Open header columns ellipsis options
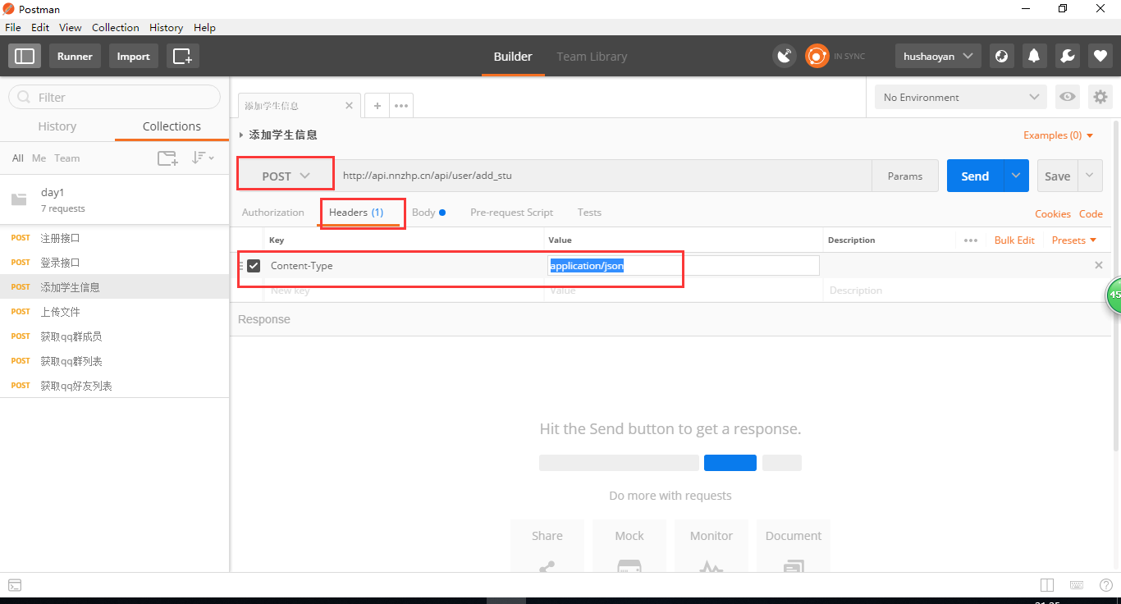Viewport: 1121px width, 604px height. [971, 240]
